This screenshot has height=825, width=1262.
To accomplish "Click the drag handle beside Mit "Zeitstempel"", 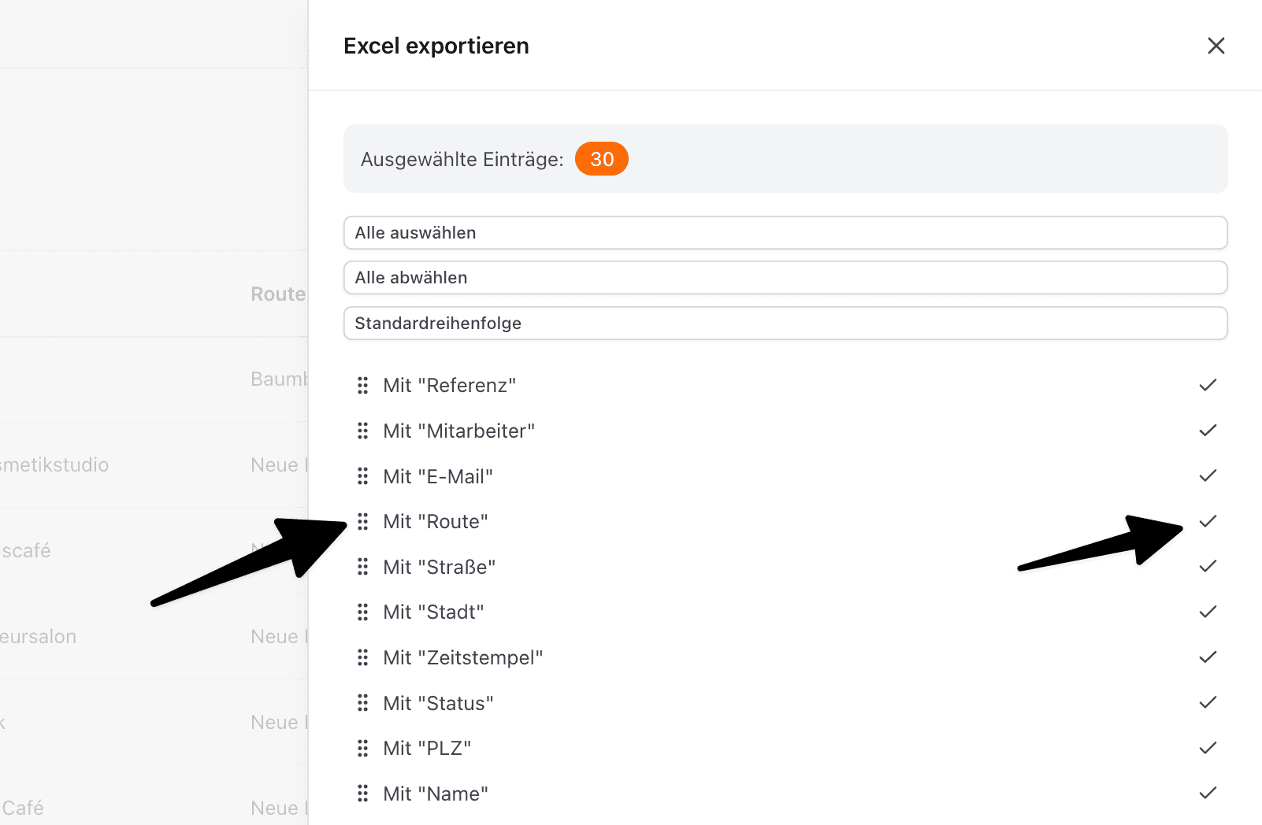I will pyautogui.click(x=363, y=657).
